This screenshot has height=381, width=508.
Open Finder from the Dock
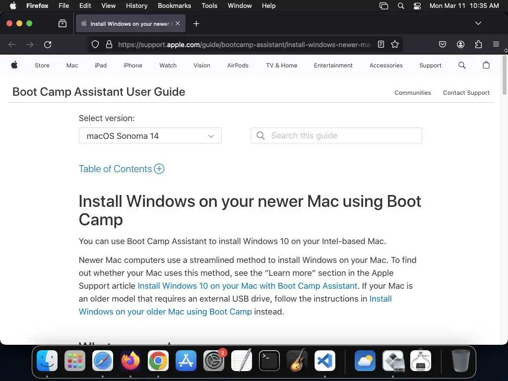(47, 361)
